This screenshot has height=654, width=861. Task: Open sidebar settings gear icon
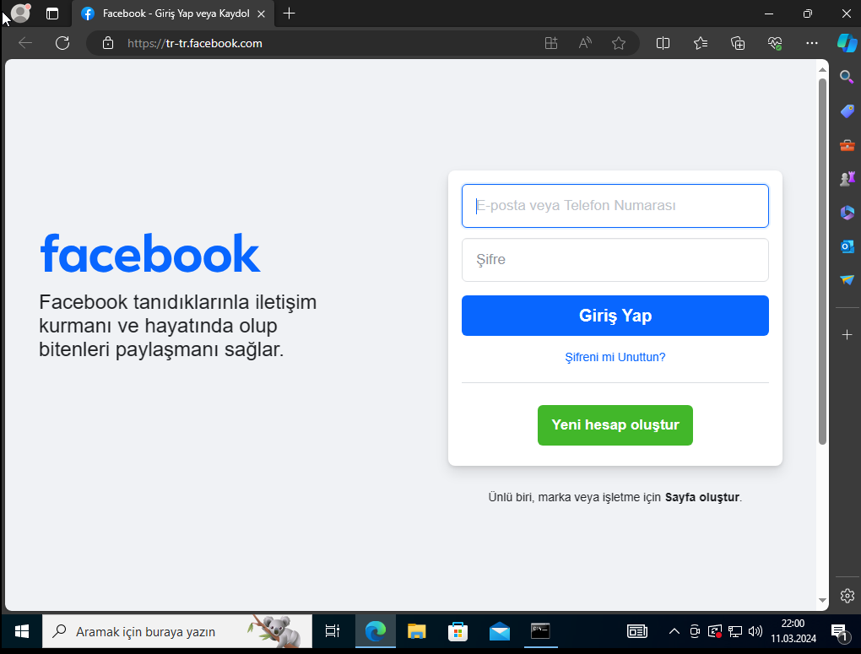click(847, 596)
